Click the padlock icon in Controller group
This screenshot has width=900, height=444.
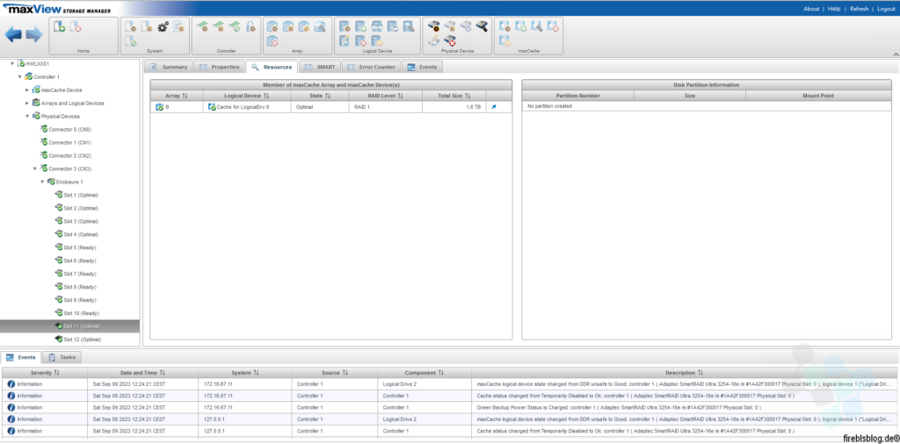coord(250,26)
